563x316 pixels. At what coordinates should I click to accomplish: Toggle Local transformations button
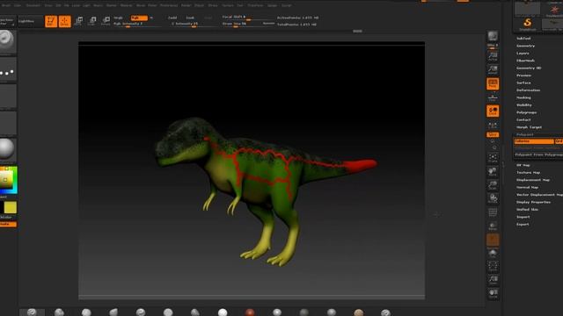(x=493, y=111)
